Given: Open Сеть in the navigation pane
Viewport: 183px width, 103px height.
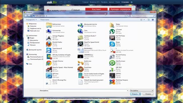Looking at the screenshot, I should (30, 64).
